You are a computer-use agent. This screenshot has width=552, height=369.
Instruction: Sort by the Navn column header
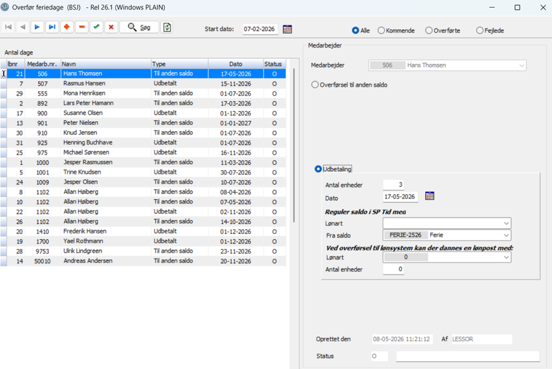click(x=106, y=64)
